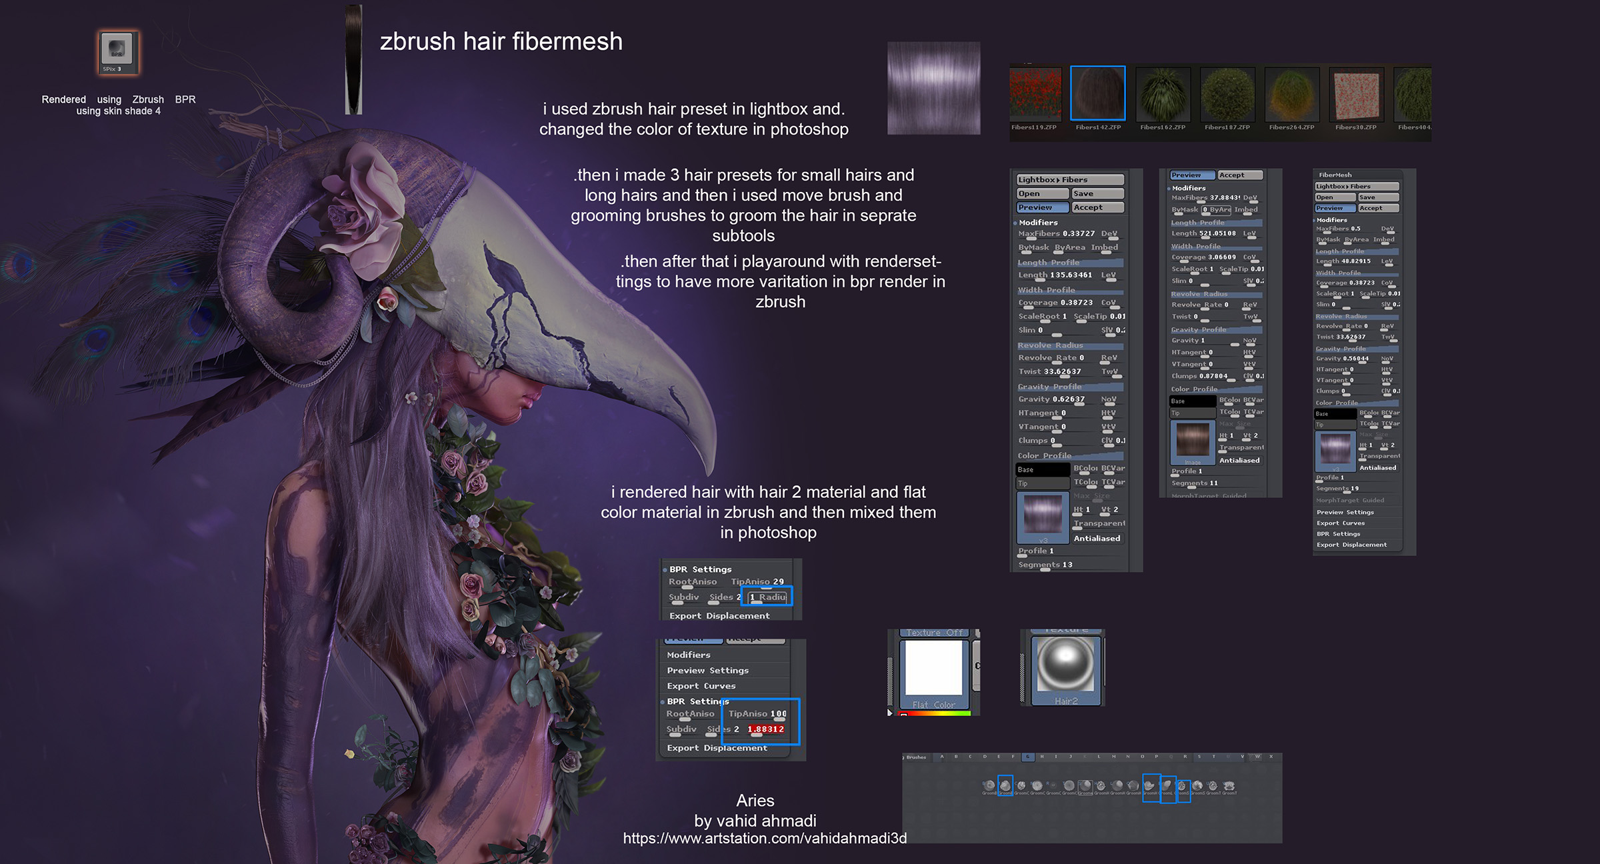
Task: Toggle Antialiased in panel titled FiberMesh
Action: tap(1378, 468)
